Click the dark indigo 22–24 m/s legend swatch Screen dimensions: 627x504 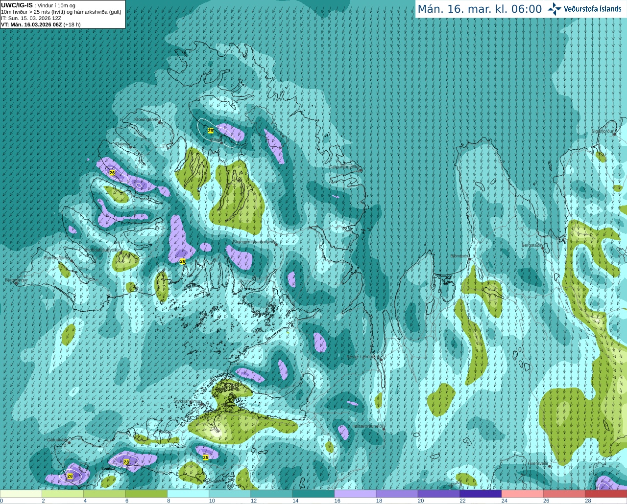481,494
